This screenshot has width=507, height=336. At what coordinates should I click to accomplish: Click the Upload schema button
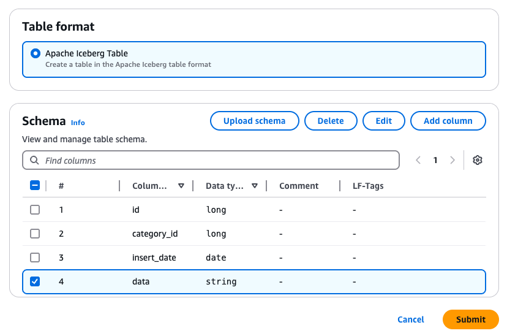(x=254, y=121)
